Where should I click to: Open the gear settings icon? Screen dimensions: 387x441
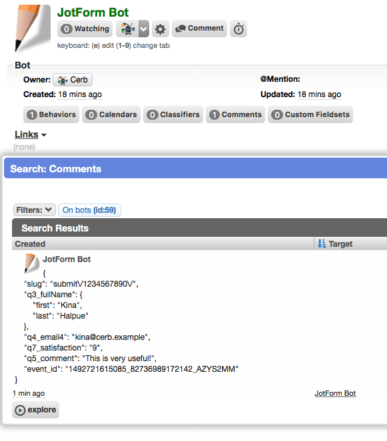[x=161, y=29]
